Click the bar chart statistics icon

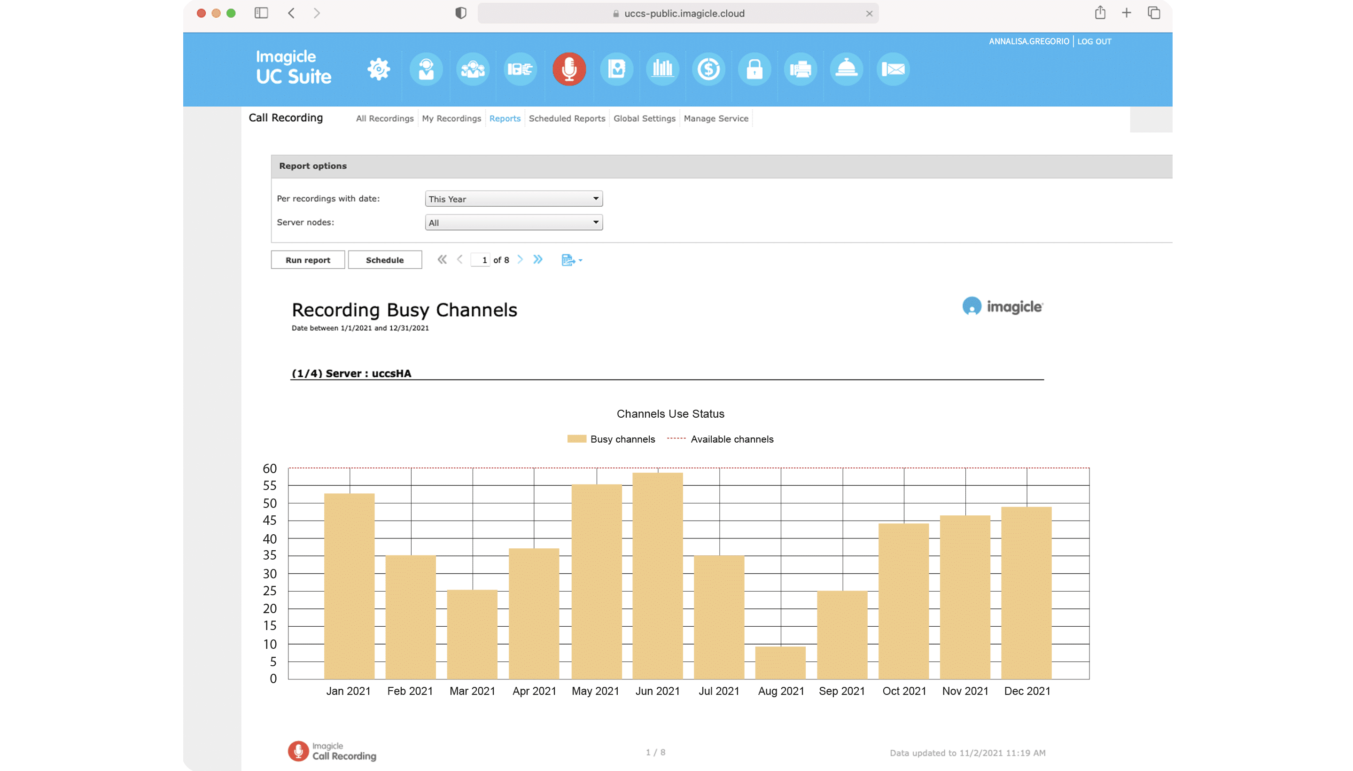662,70
